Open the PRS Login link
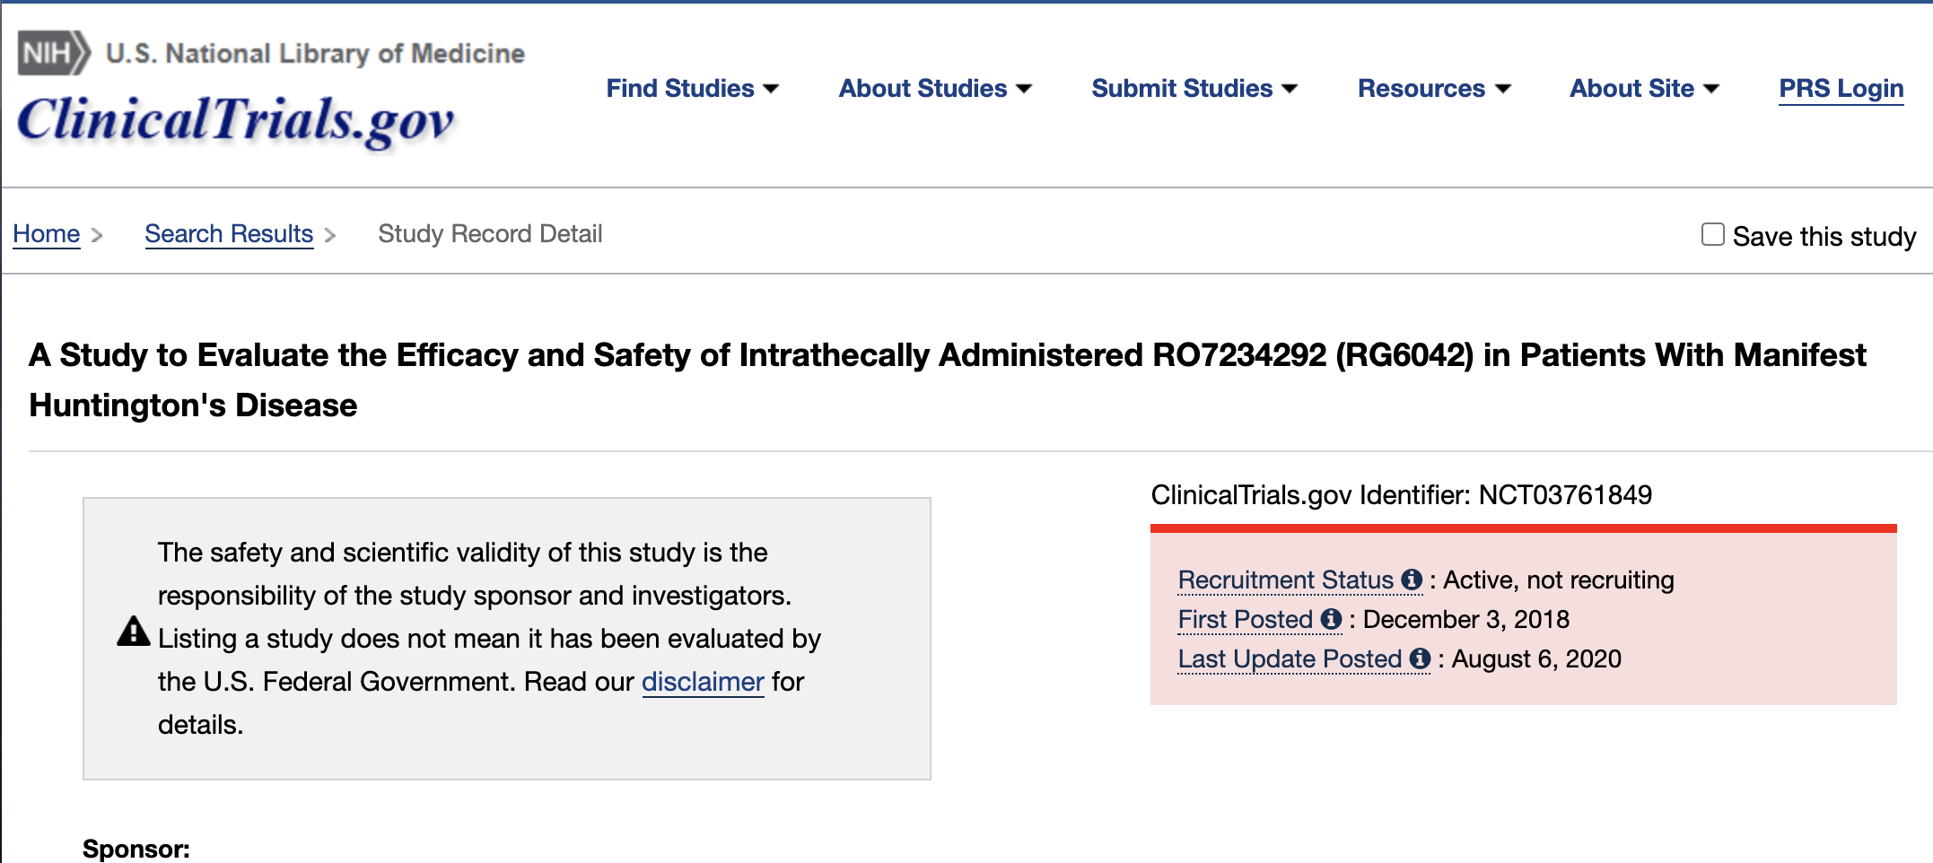Image resolution: width=1933 pixels, height=863 pixels. pyautogui.click(x=1841, y=88)
